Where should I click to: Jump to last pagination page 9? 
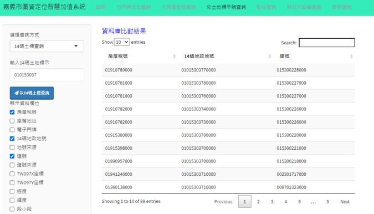(x=327, y=202)
